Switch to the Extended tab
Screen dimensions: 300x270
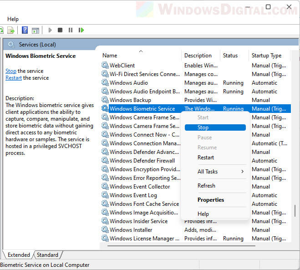(19, 255)
